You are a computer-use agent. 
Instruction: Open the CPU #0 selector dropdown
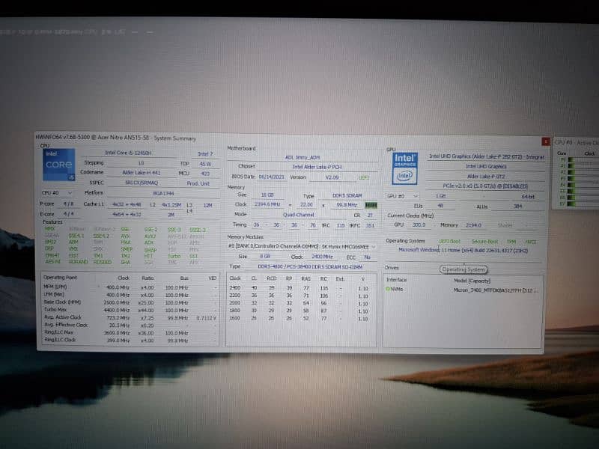(58, 192)
